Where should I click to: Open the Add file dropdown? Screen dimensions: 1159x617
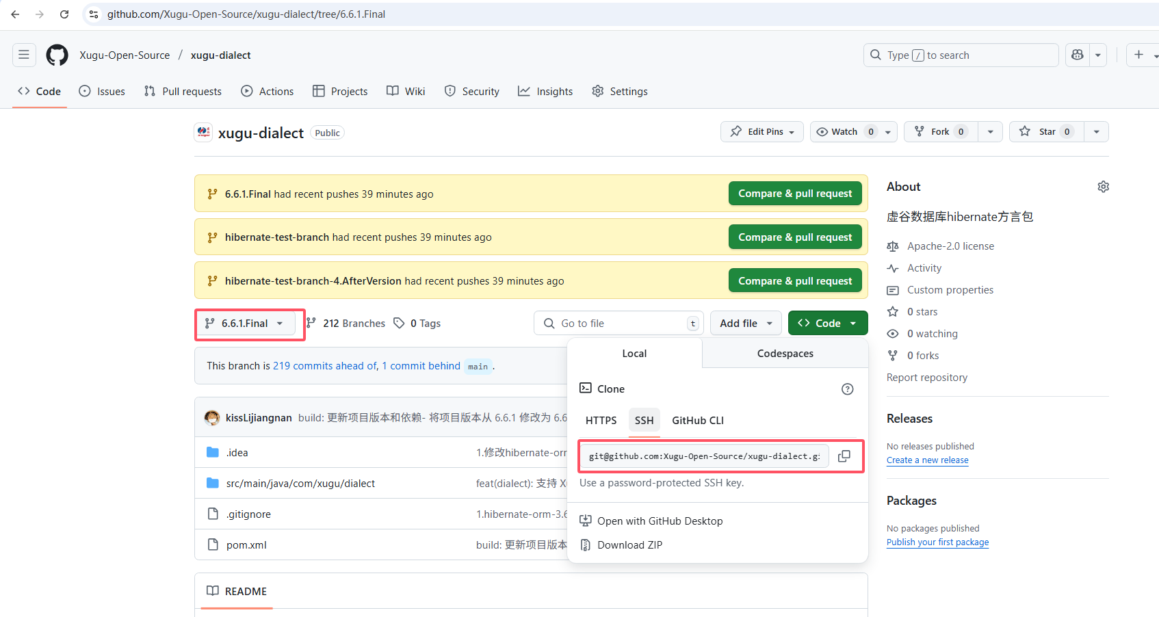point(746,324)
